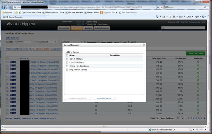This screenshot has width=212, height=134.
Task: Click Disable All Alerts button
Action: coord(48,118)
